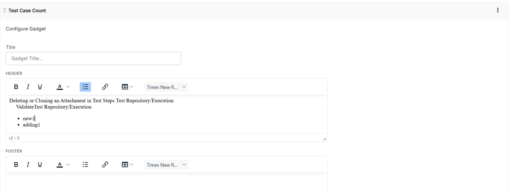Select the li element in the breadcrumb path

click(x=18, y=138)
